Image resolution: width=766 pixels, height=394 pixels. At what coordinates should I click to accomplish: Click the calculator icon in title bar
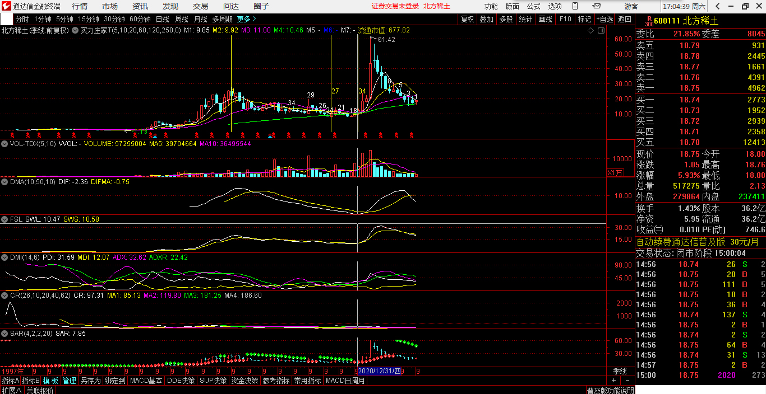click(575, 6)
